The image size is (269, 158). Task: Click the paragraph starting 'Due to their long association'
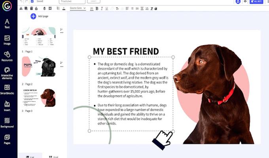[x=132, y=114]
